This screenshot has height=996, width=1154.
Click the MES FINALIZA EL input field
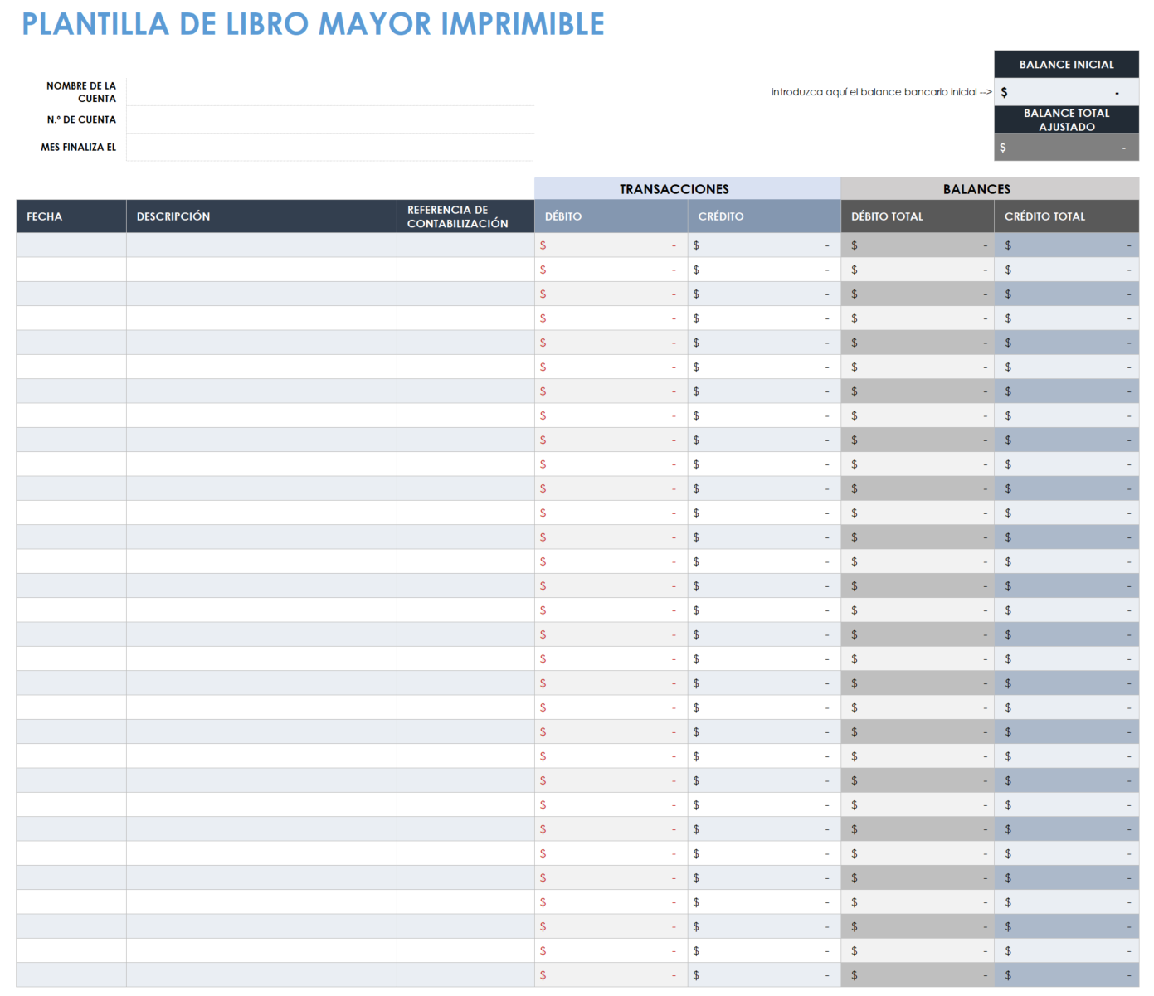330,147
